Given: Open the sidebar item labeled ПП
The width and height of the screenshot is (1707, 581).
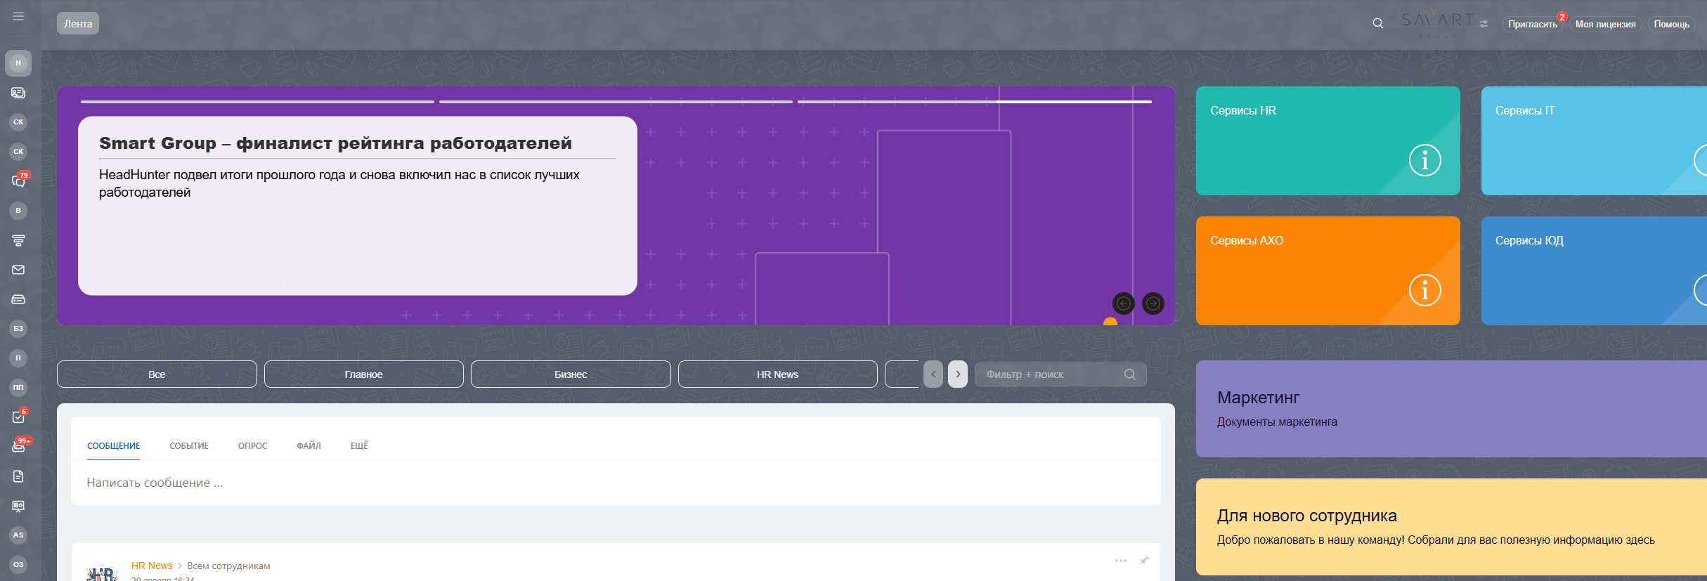Looking at the screenshot, I should pos(18,388).
